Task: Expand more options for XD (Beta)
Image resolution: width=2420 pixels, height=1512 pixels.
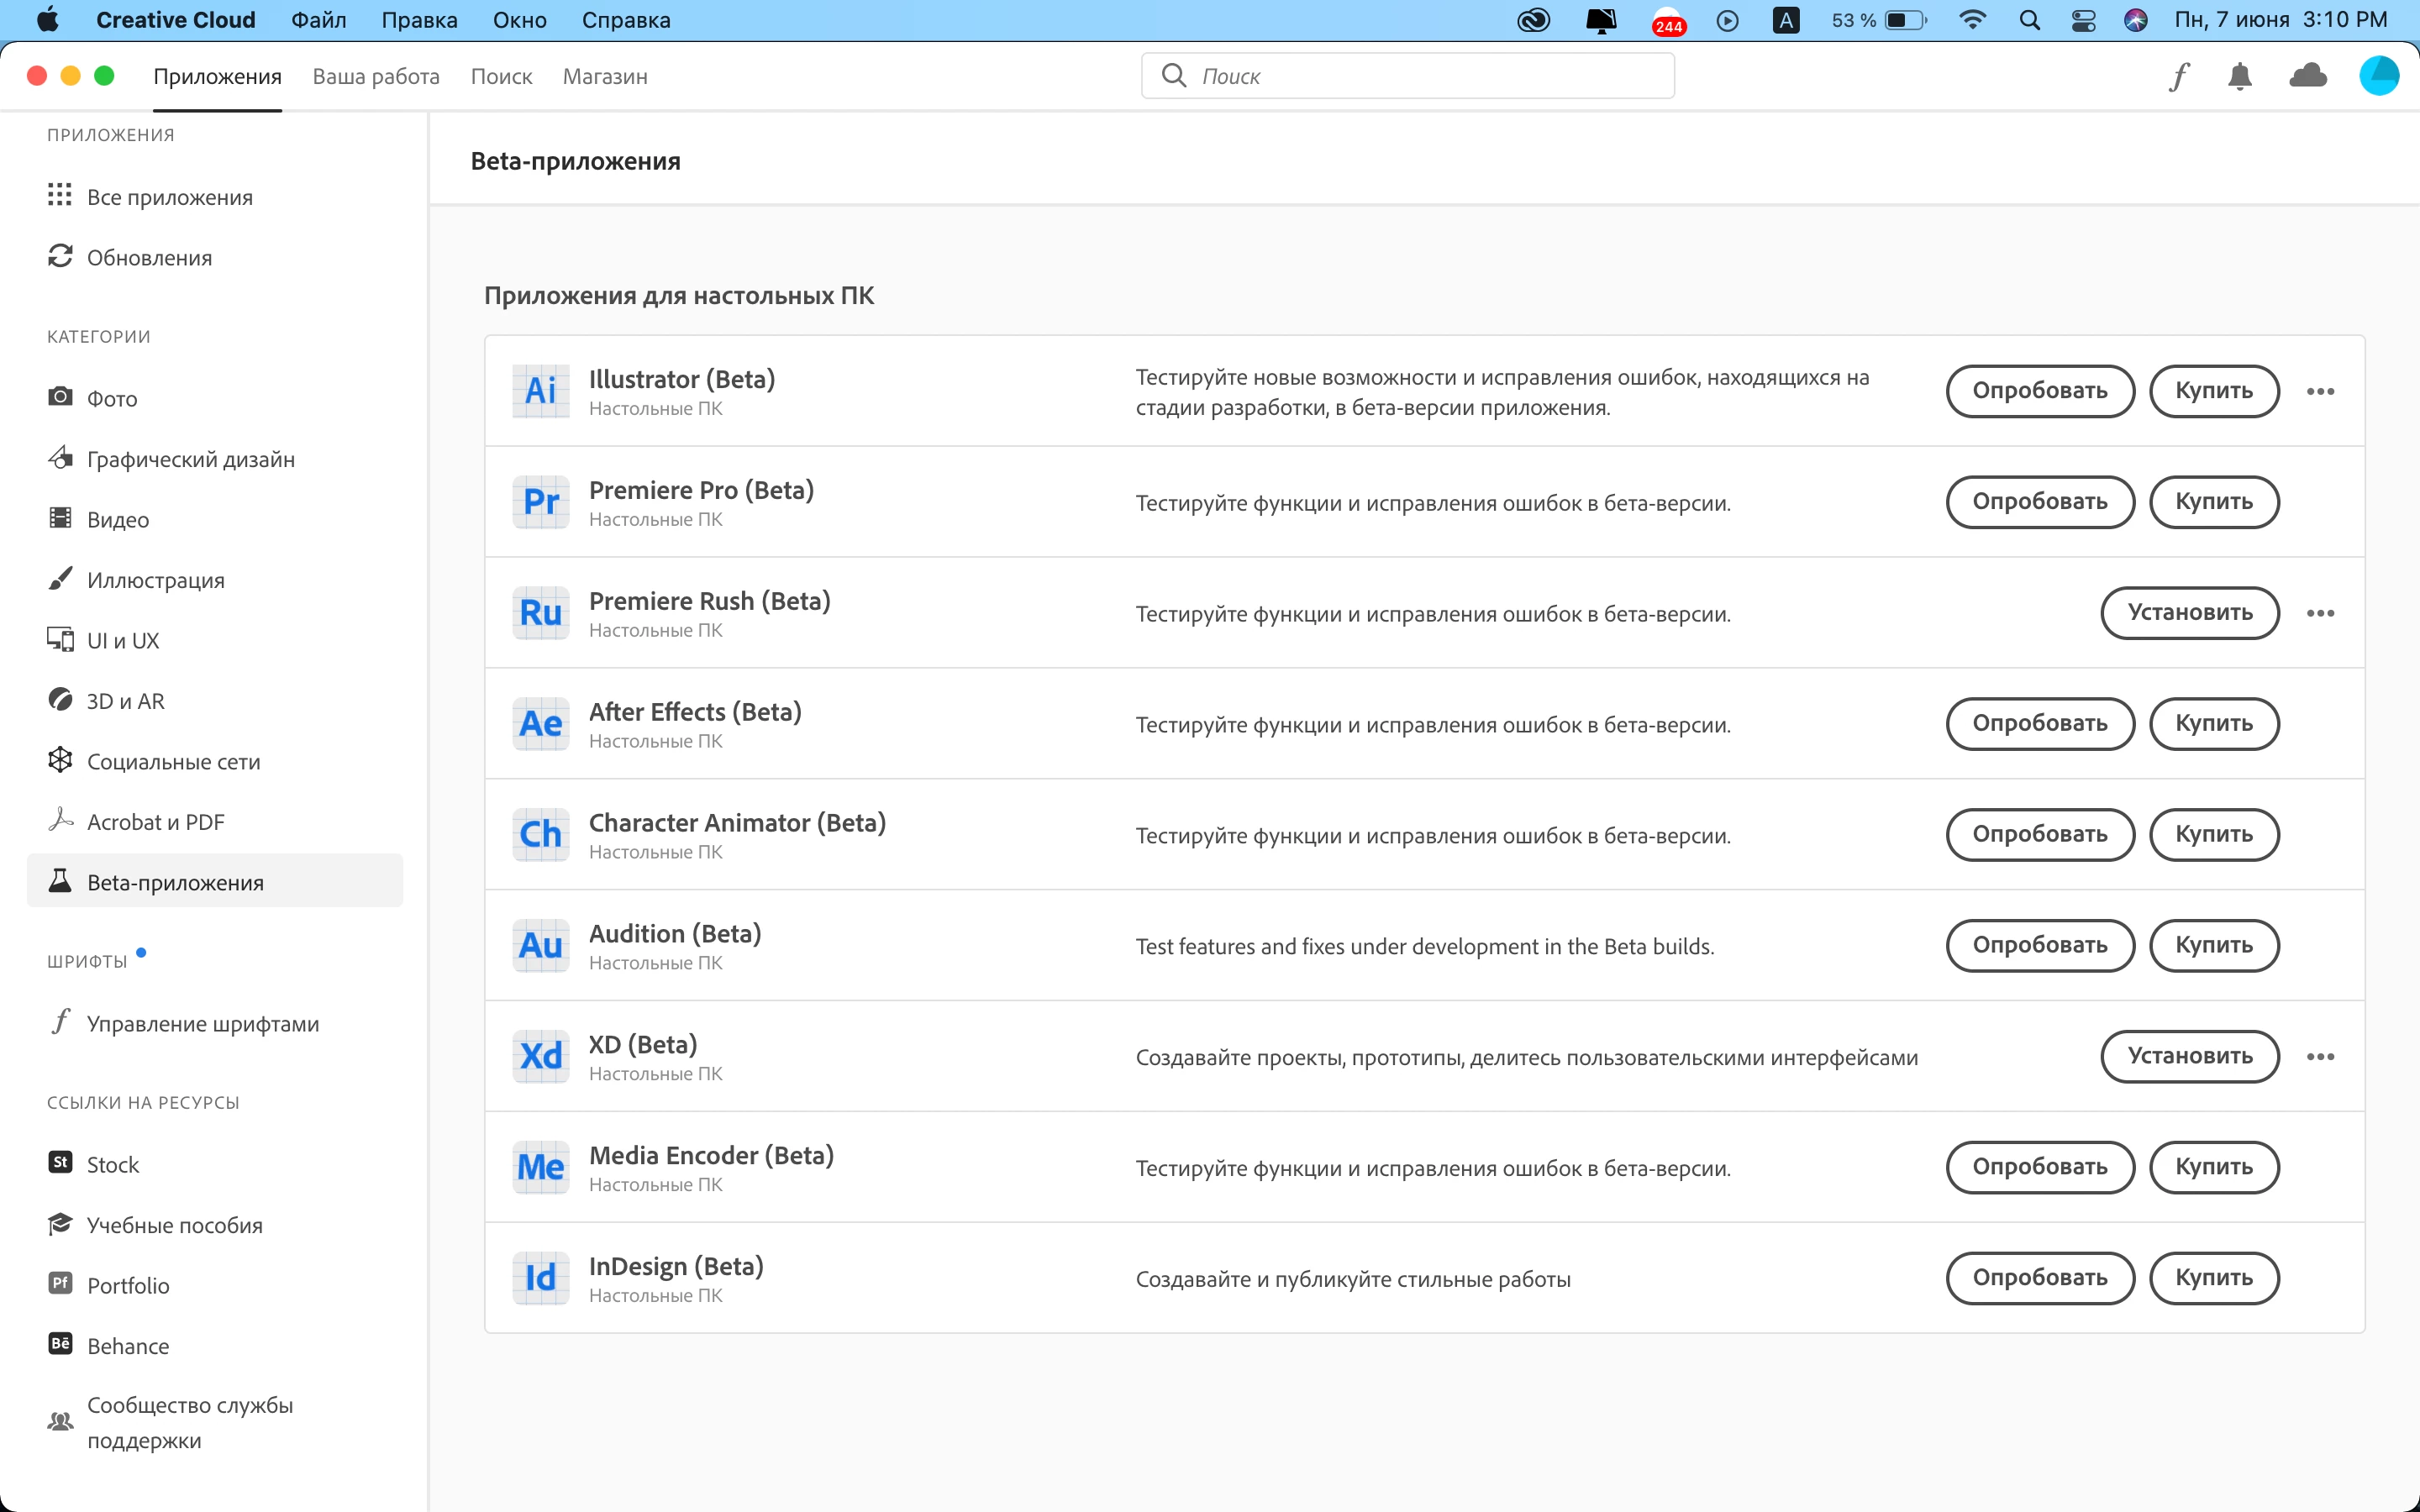Action: (x=2321, y=1056)
